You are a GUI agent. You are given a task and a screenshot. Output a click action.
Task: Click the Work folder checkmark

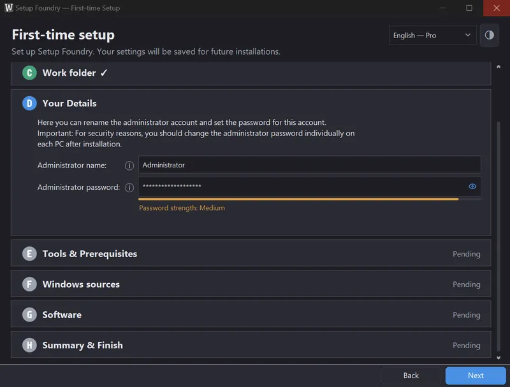click(104, 73)
